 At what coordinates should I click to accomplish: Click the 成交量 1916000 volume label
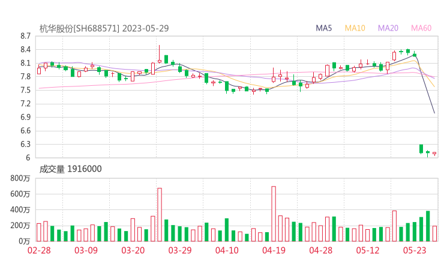[x=70, y=169]
